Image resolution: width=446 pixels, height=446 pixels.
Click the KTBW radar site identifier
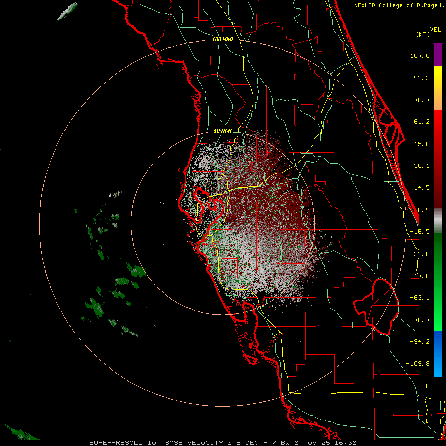(282, 443)
